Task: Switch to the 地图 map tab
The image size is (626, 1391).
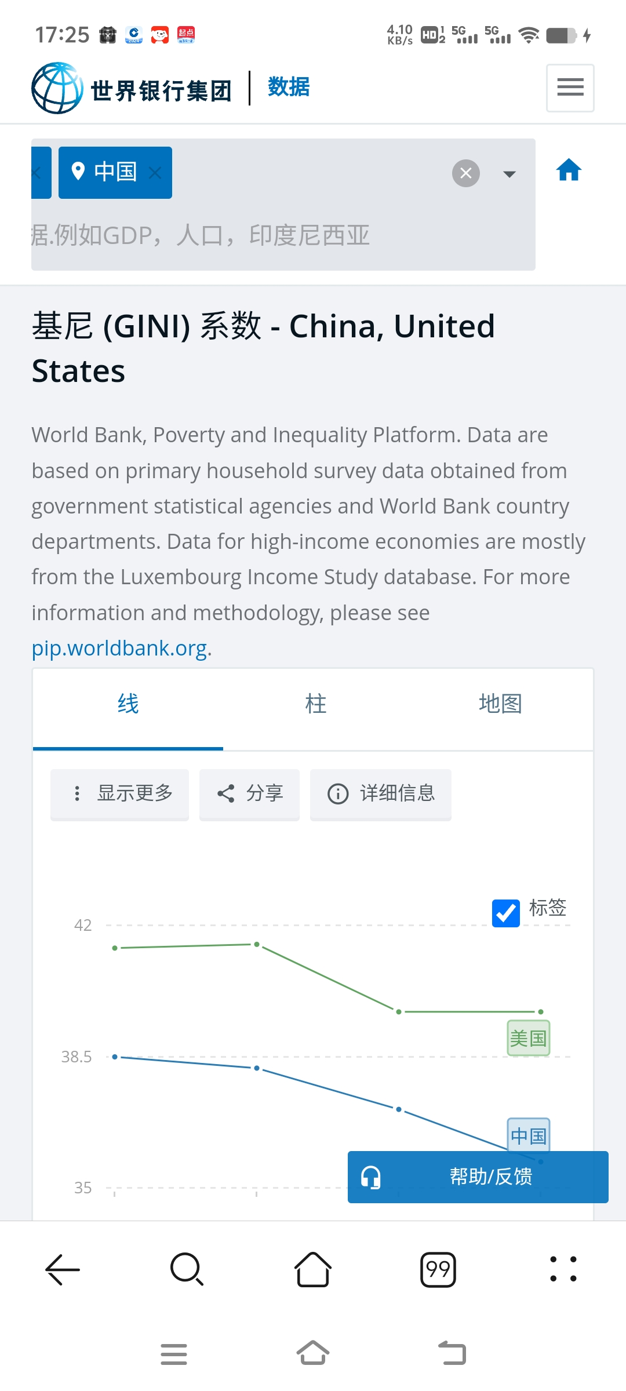Action: tap(500, 704)
